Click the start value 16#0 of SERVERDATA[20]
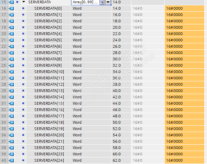This screenshot has width=207, height=164. 138,135
